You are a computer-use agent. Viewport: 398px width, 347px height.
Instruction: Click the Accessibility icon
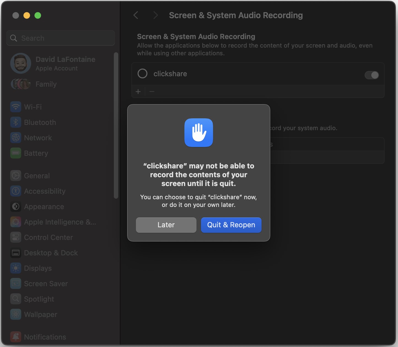[x=16, y=191]
